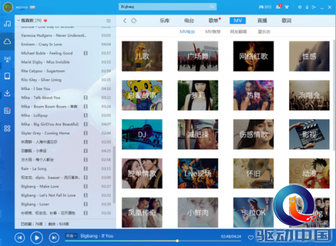Select the 网友翻唱 sub-tab
The width and height of the screenshot is (336, 246).
click(x=239, y=32)
